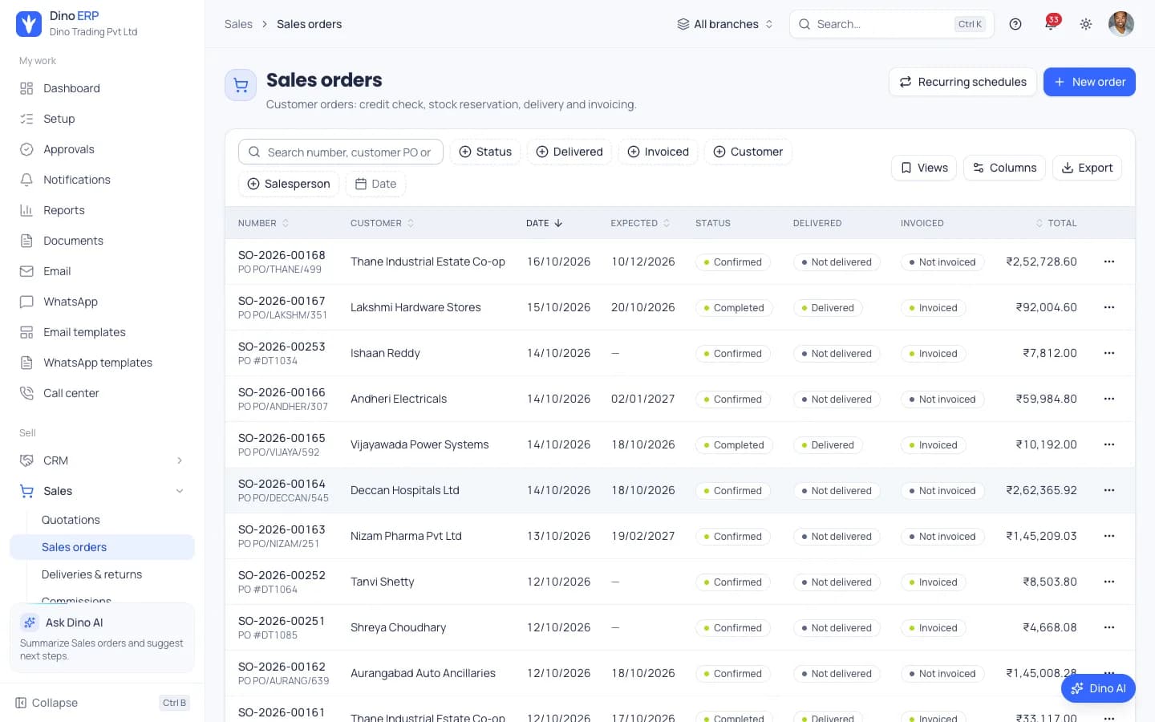Screen dimensions: 1155x722
Task: Open Call center sidebar item
Action: (x=102, y=393)
